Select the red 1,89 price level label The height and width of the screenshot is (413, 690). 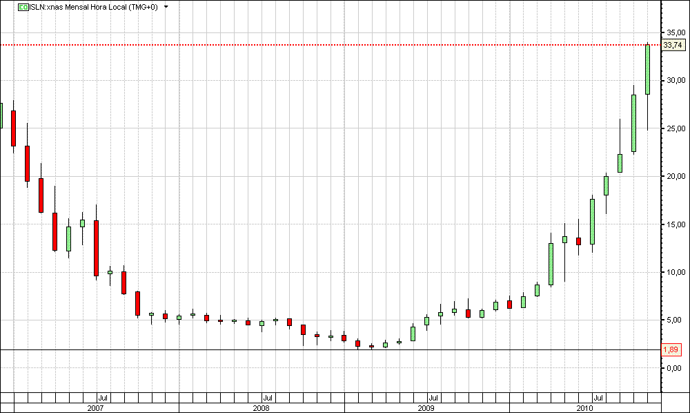[x=671, y=349]
